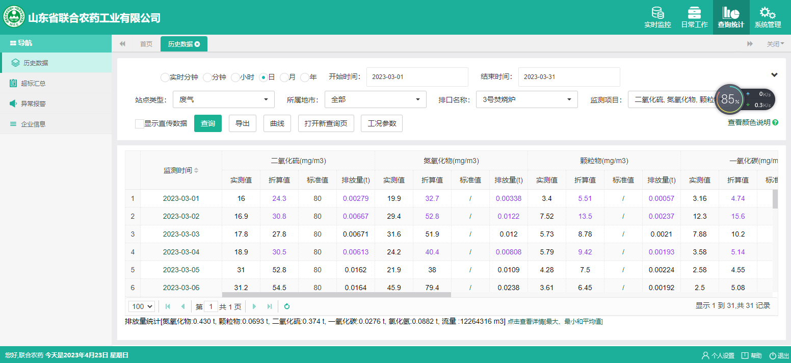This screenshot has width=791, height=363.
Task: Go to last page in pagination
Action: (x=270, y=306)
